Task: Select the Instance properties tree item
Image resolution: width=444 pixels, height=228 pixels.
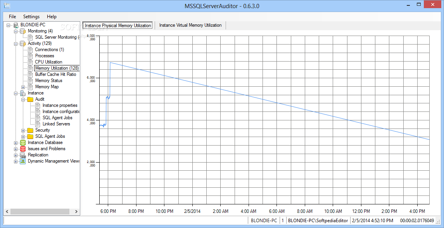Action: pyautogui.click(x=60, y=105)
